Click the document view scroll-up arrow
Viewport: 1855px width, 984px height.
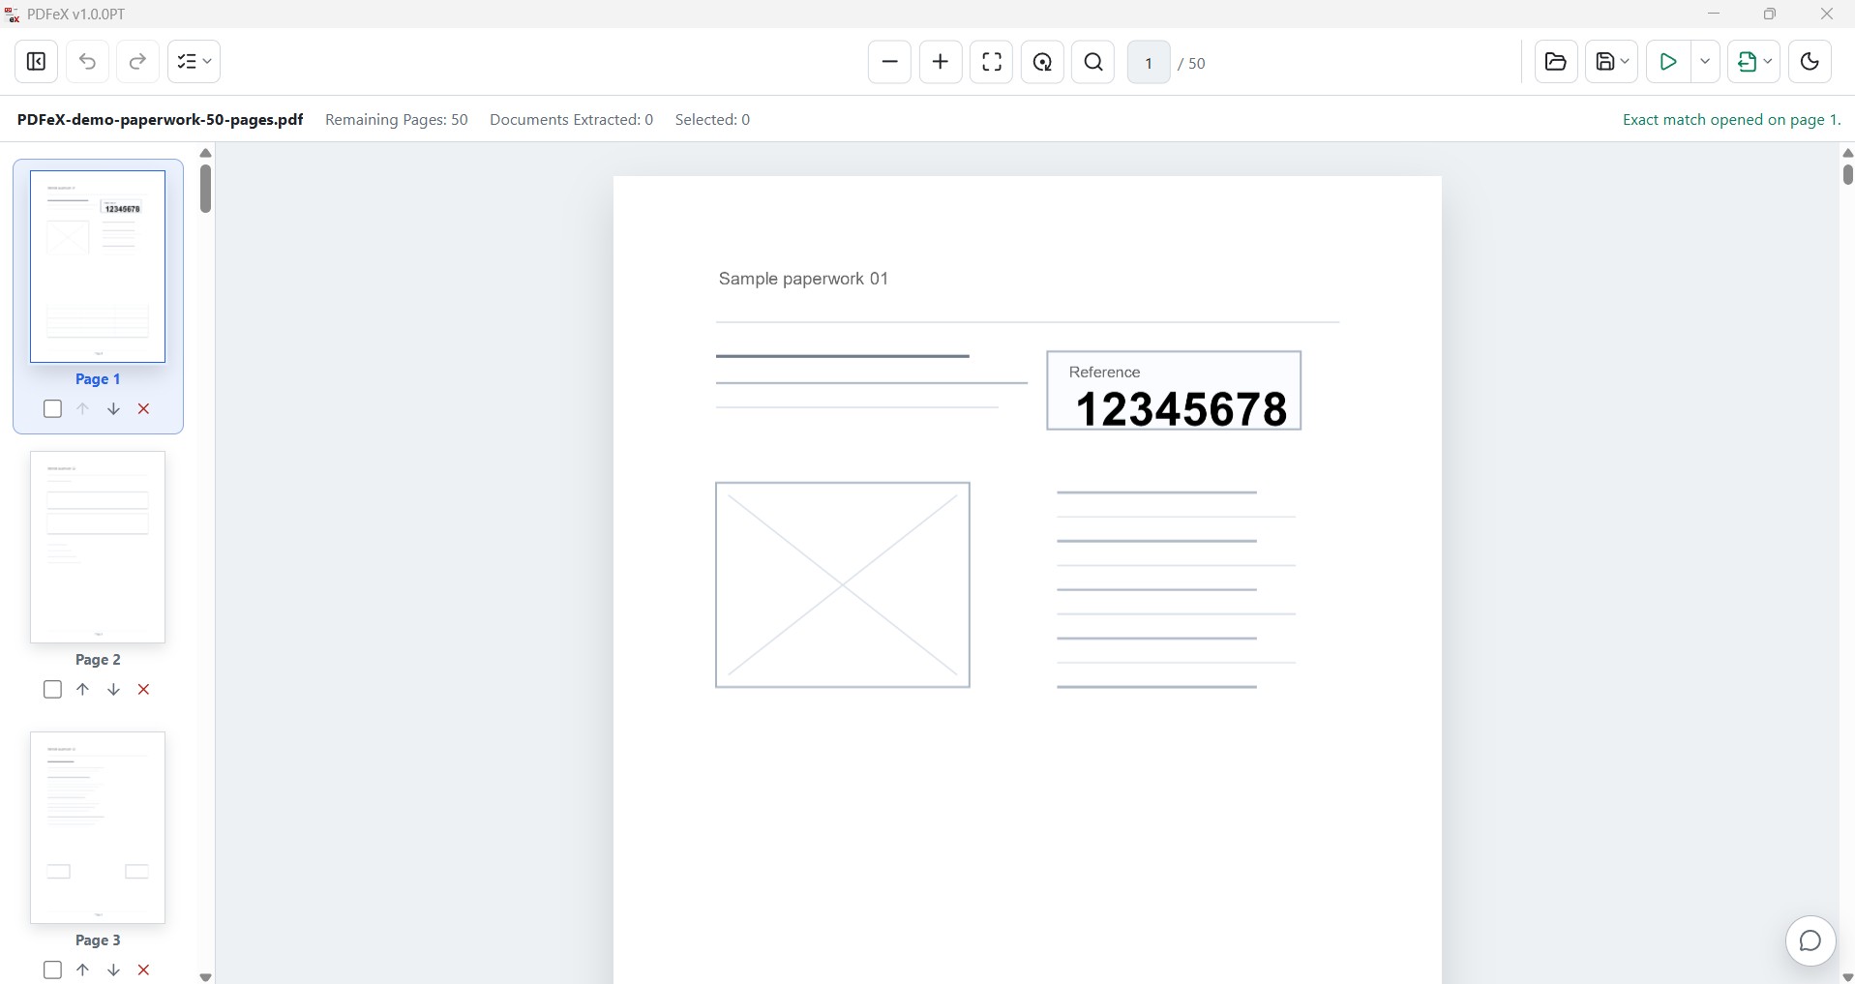(x=1847, y=153)
